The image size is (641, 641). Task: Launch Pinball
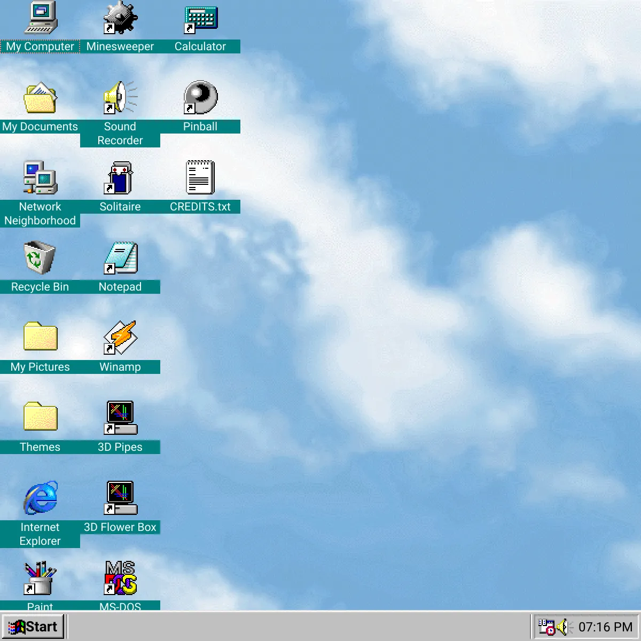(201, 99)
